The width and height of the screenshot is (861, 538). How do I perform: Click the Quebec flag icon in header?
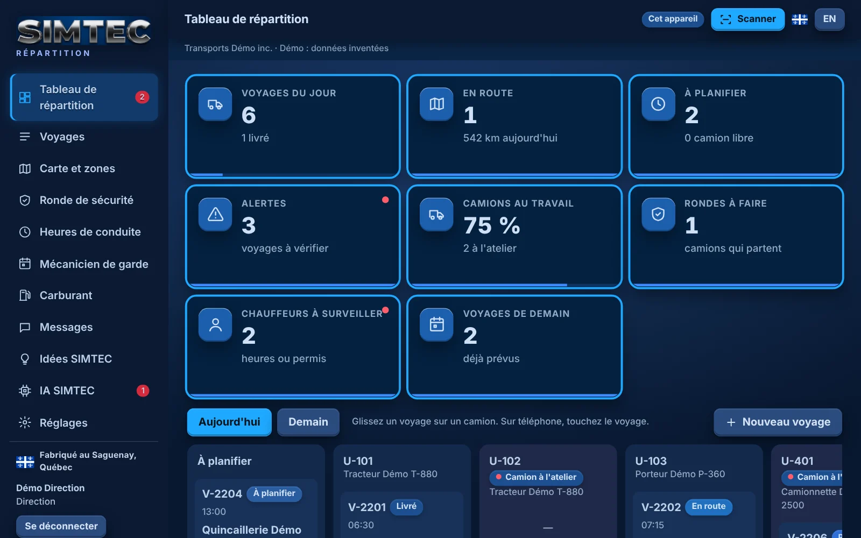(x=800, y=19)
